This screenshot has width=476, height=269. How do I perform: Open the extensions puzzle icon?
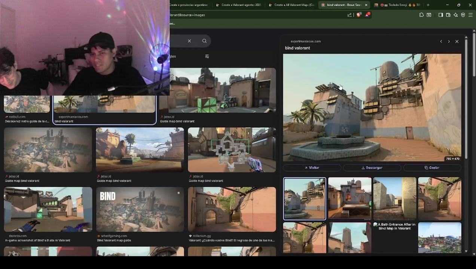point(422,15)
